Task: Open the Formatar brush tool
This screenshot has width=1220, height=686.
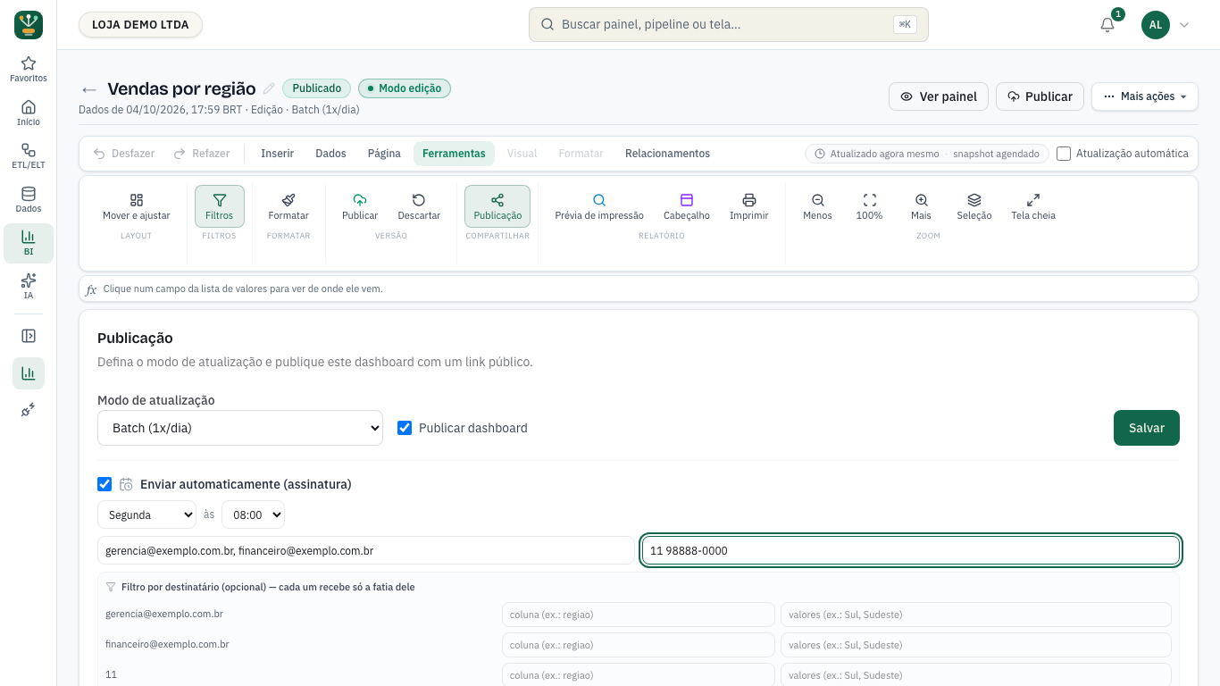Action: click(288, 206)
